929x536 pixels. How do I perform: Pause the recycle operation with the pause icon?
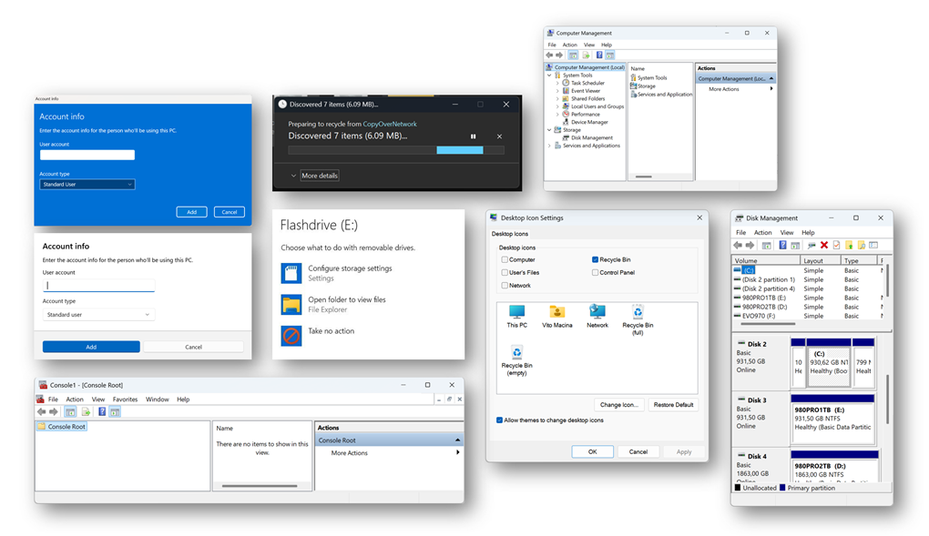473,137
